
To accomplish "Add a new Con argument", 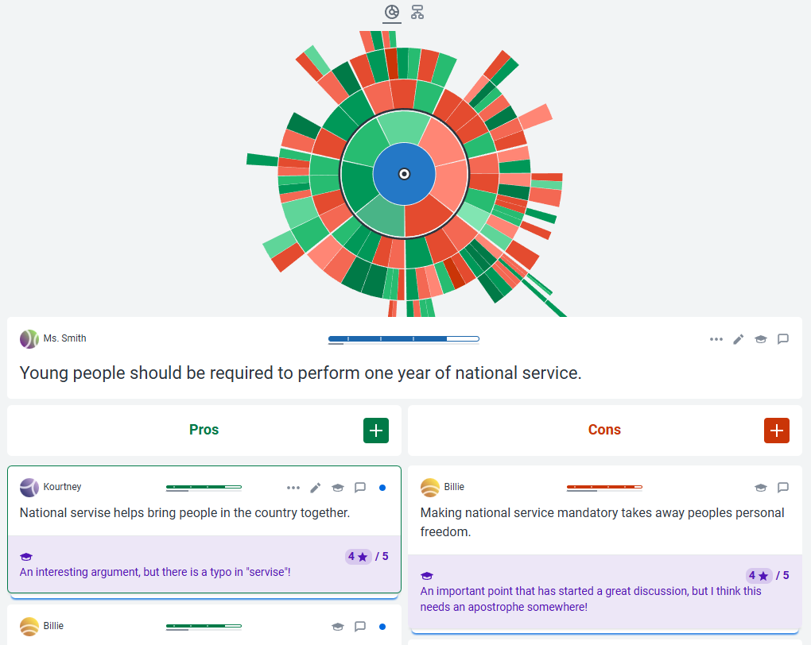I will [777, 430].
